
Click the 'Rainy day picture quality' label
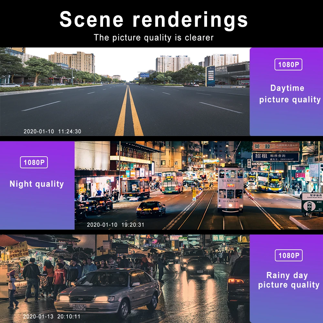click(289, 280)
